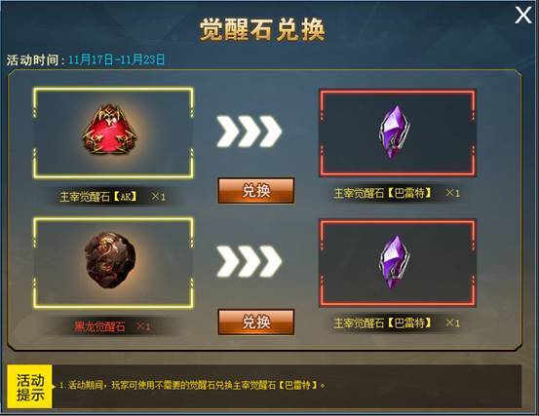Screen dimensions: 539x416
Task: Click the top 主宰觉醒石【巴雷特】×1 label
Action: 397,193
